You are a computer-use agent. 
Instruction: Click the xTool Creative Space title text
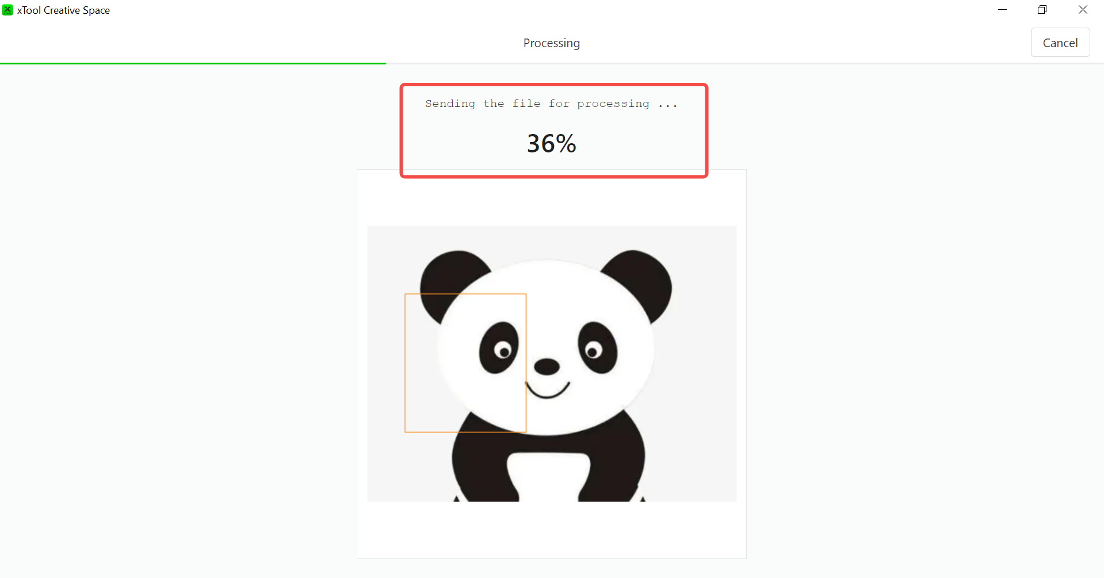[63, 10]
